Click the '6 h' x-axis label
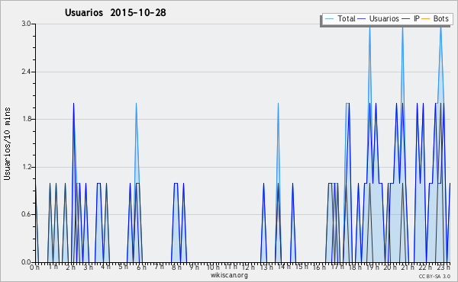 [141, 267]
